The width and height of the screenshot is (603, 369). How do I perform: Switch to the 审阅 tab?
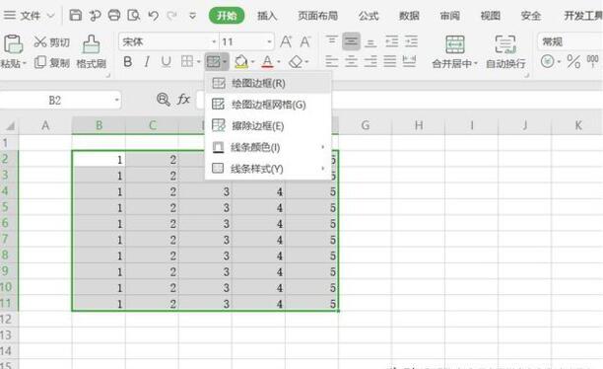(x=449, y=16)
